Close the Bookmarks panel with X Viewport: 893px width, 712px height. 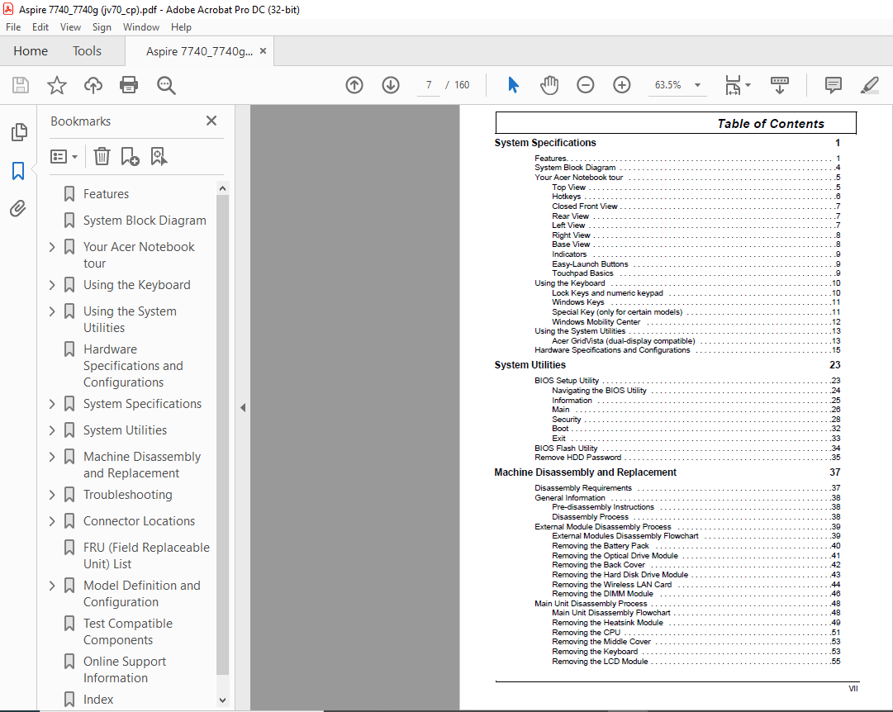(211, 121)
